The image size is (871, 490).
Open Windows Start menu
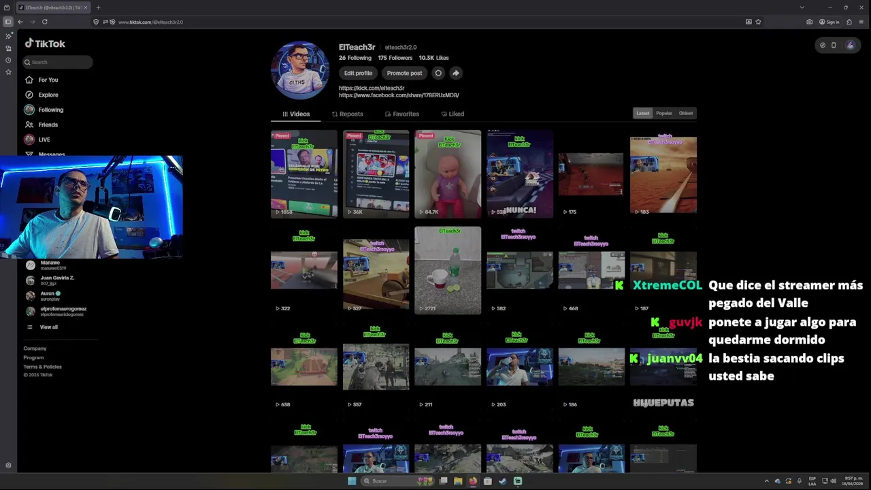coord(352,481)
